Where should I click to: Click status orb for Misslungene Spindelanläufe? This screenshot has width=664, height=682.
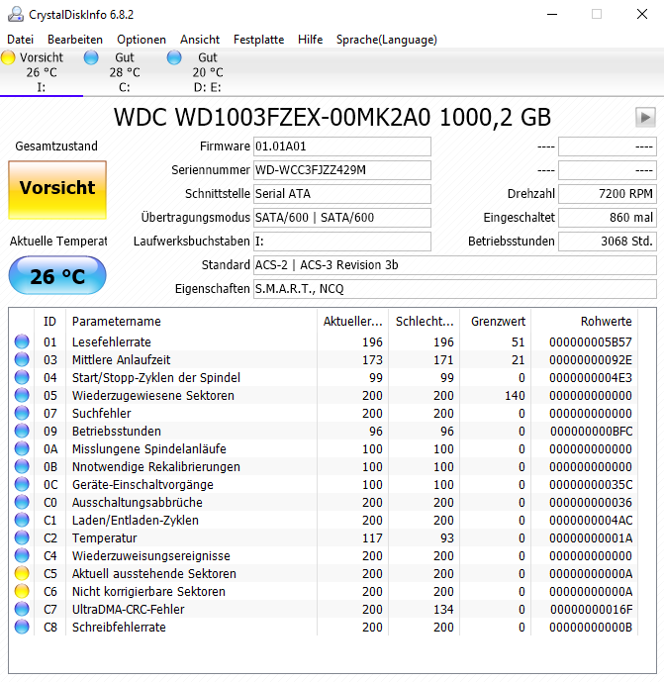[x=22, y=448]
